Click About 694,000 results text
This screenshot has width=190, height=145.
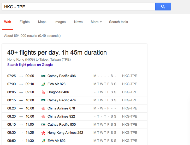[32, 36]
